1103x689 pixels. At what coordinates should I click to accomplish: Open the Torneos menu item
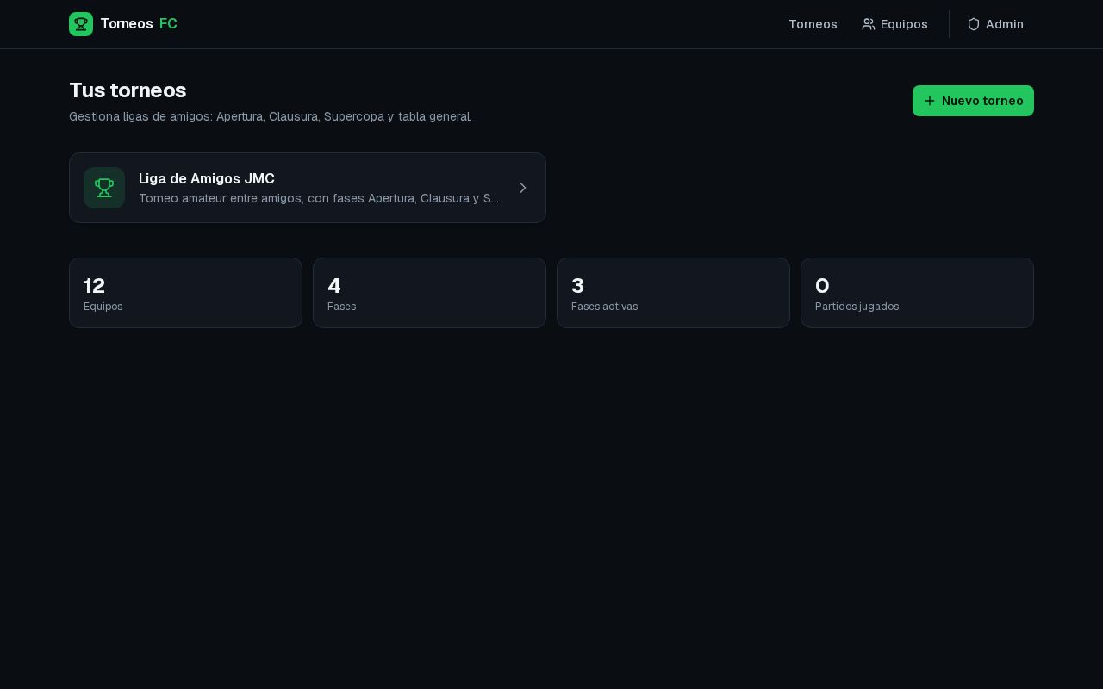(813, 24)
